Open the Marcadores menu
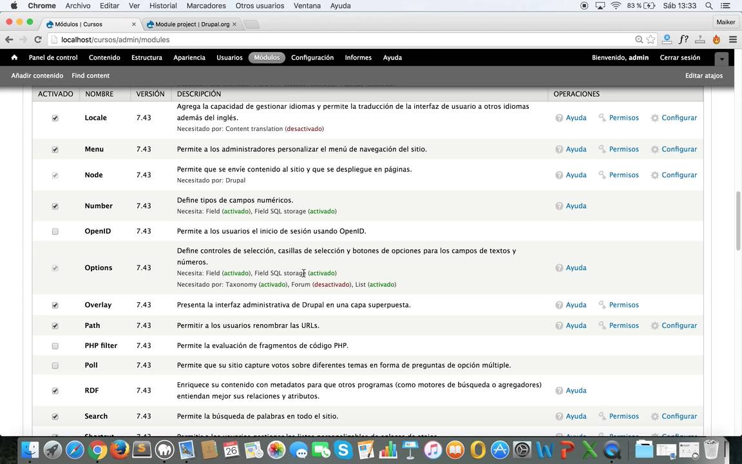742x464 pixels. coord(206,6)
